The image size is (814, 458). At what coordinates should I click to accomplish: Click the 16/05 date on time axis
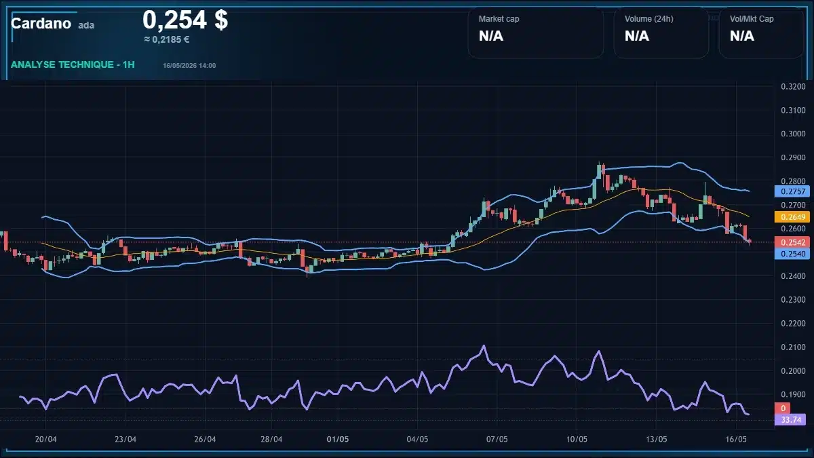point(737,440)
